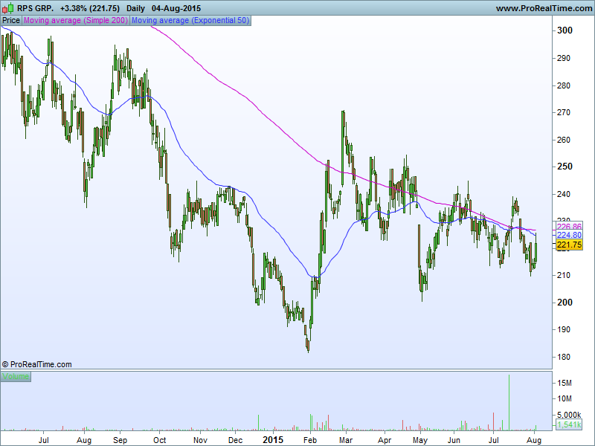Click the 15M label on volume scale
595x446 pixels.
[x=565, y=383]
